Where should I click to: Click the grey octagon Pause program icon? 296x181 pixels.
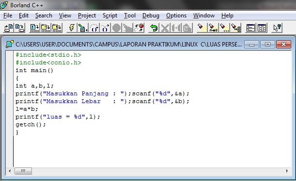[x=116, y=28]
